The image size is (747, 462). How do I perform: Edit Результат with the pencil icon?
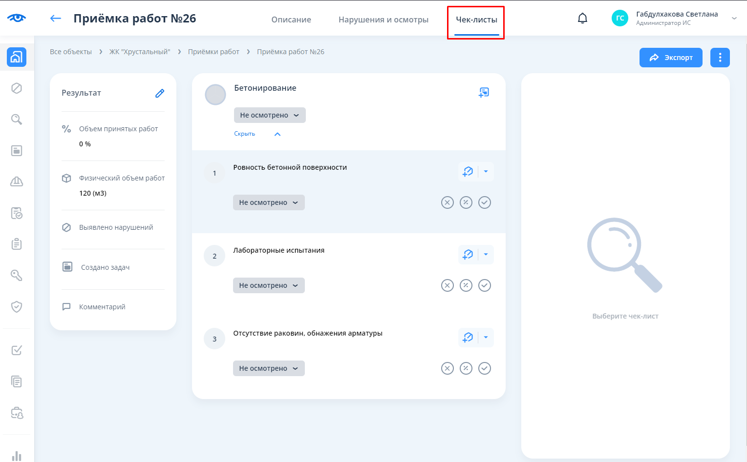(160, 93)
